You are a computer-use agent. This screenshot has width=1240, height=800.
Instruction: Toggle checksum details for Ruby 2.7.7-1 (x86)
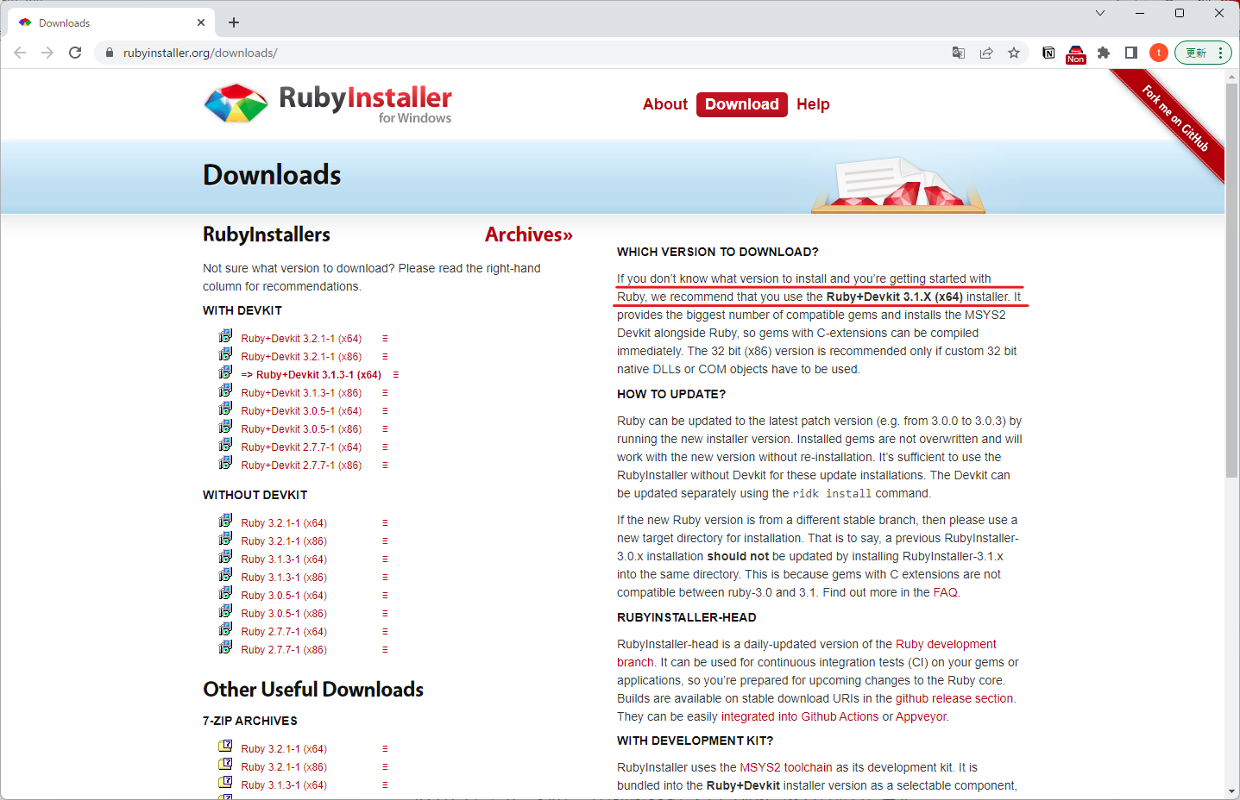[x=383, y=649]
